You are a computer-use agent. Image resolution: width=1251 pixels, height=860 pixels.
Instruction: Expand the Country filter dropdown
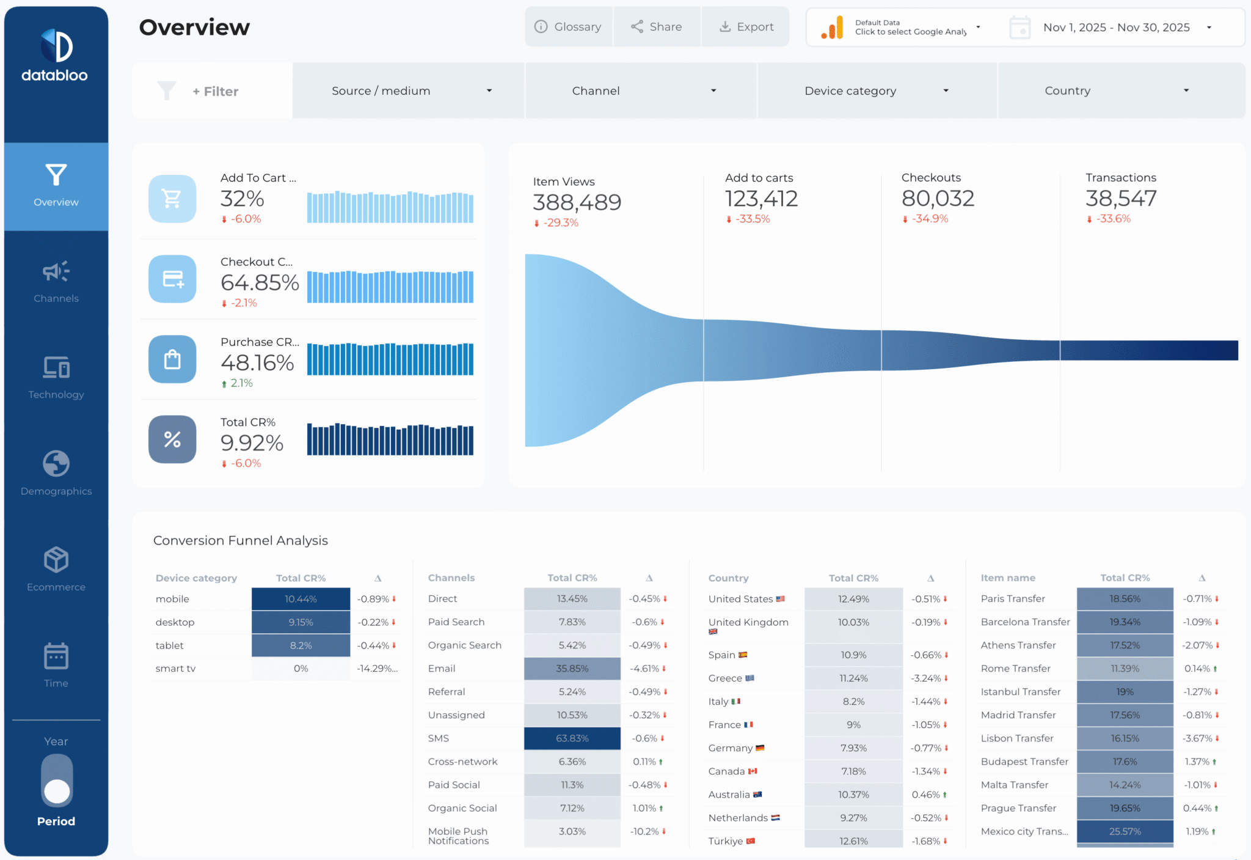coord(1121,90)
